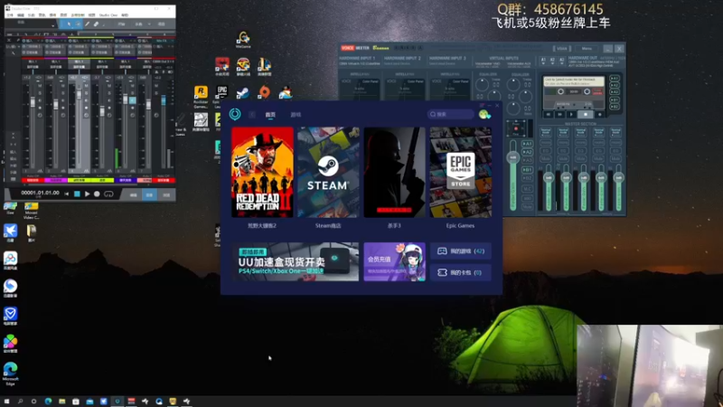
Task: Click the blue Stop button in Studio One
Action: (x=77, y=194)
